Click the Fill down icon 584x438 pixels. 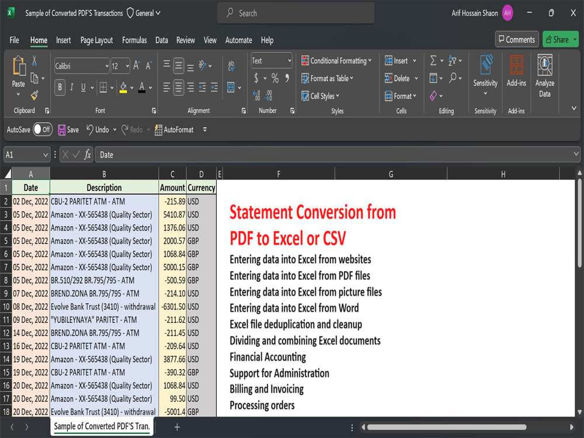click(433, 78)
